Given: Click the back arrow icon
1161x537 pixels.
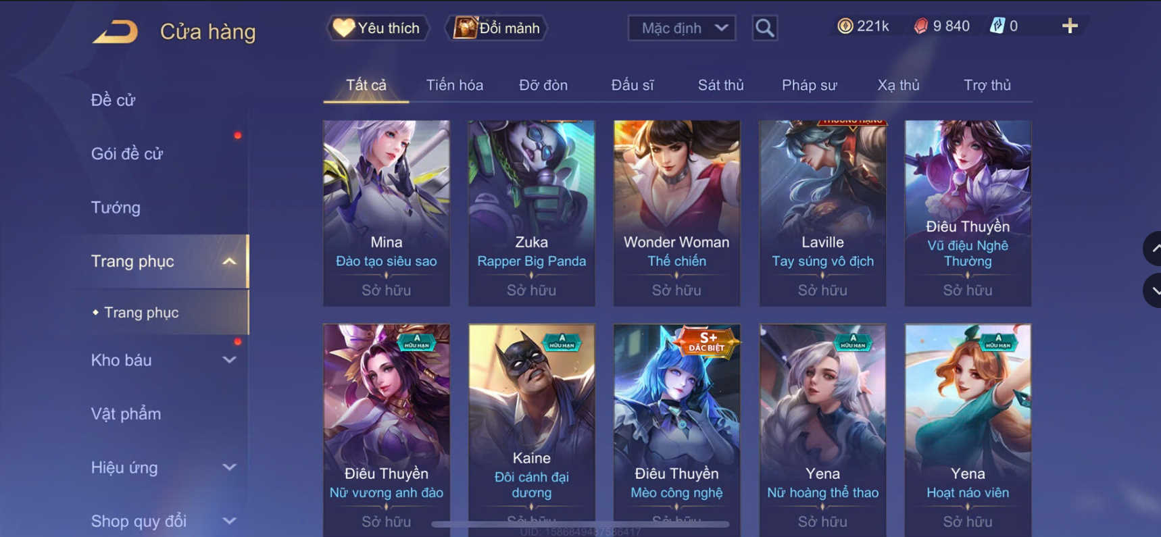Looking at the screenshot, I should pyautogui.click(x=116, y=32).
